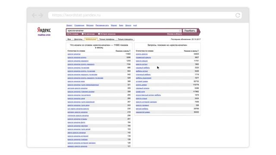Open the query with 1184 impressions
The width and height of the screenshot is (276, 155).
tap(81, 64)
